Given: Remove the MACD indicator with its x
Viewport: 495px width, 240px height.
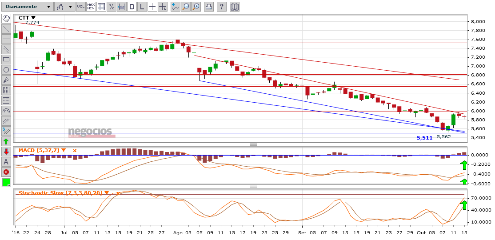Looking at the screenshot, I should [75, 150].
